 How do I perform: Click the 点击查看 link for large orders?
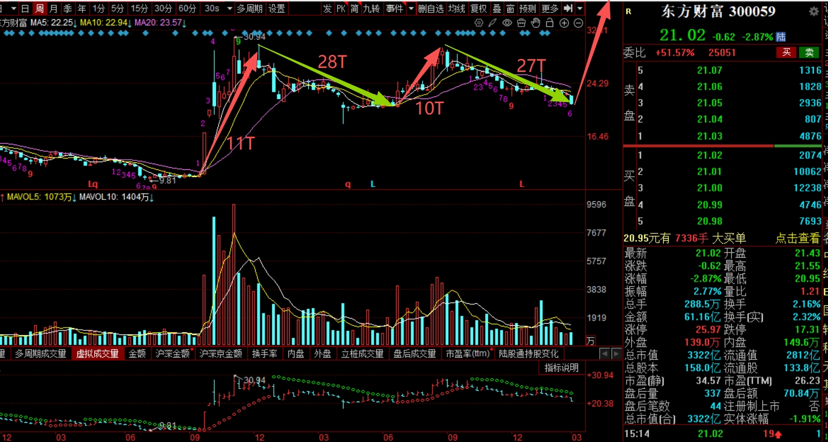[x=798, y=239]
